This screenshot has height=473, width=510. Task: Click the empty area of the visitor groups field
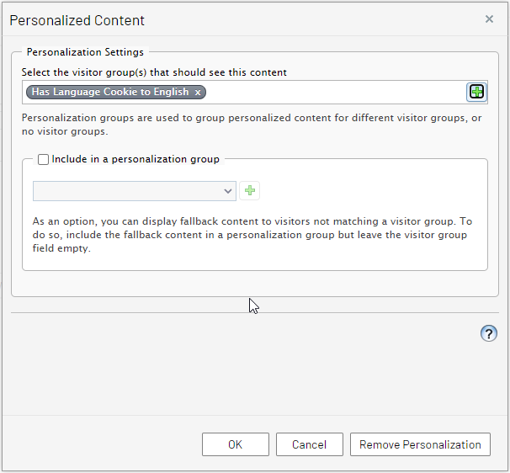[x=337, y=92]
